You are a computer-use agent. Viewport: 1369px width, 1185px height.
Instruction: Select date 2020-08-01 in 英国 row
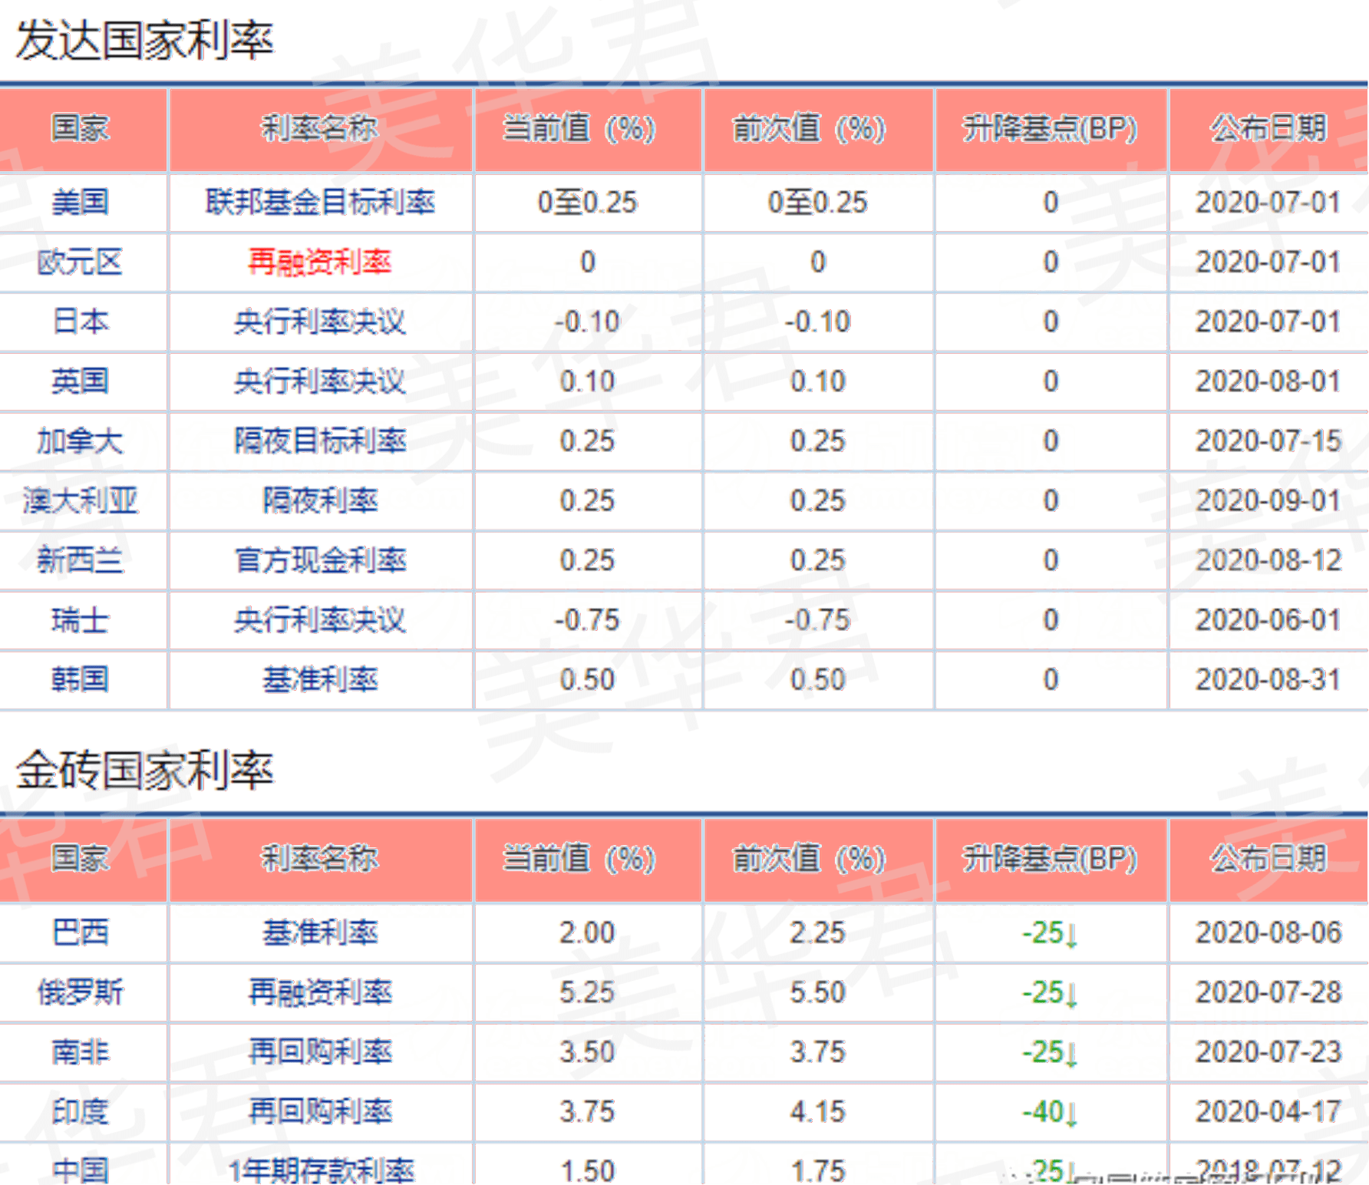[1268, 381]
